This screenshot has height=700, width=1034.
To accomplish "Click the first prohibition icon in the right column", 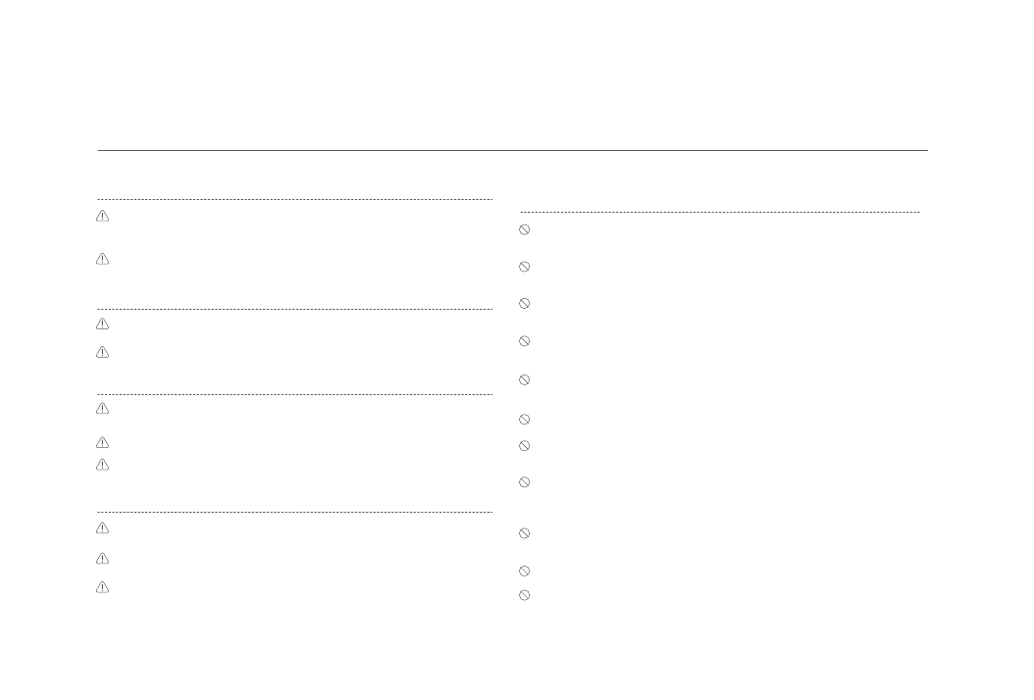I will 525,229.
